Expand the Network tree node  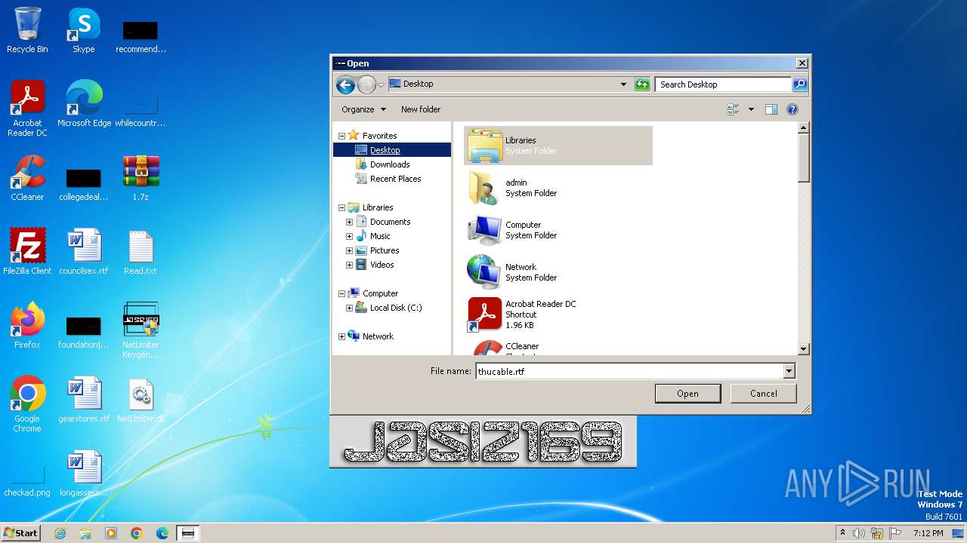(341, 337)
